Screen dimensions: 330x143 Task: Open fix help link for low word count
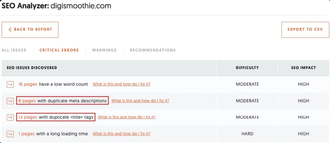[x=122, y=84]
